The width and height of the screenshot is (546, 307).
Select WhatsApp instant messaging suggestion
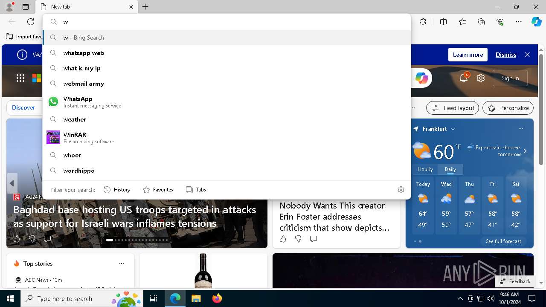[x=227, y=101]
